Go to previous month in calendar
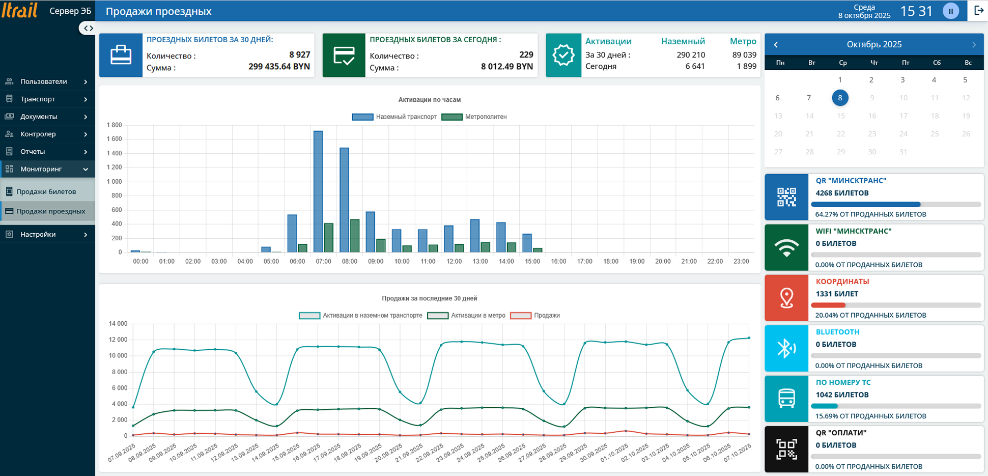This screenshot has width=988, height=476. pos(776,45)
